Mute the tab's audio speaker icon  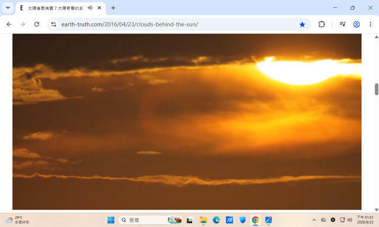click(90, 8)
